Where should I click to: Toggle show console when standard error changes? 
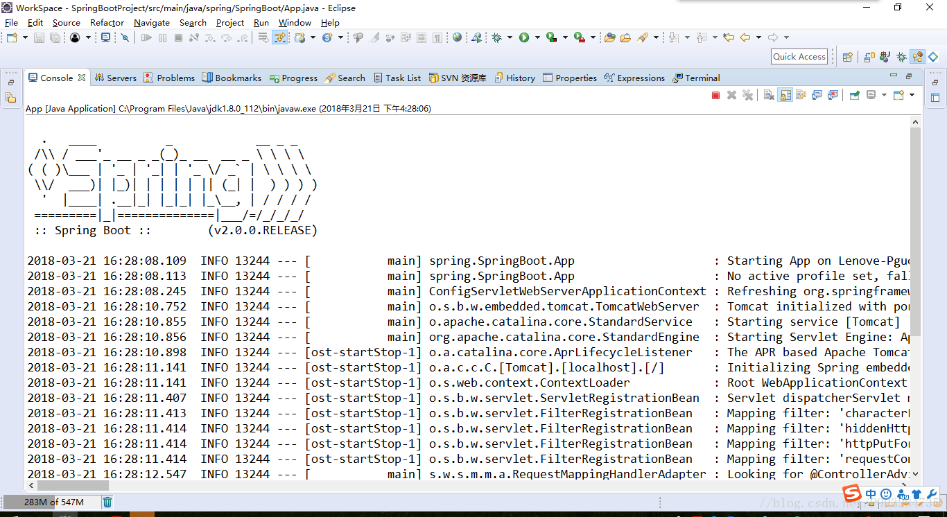pos(833,95)
